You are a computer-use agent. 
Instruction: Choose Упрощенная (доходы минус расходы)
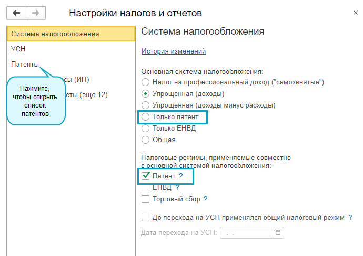coord(146,105)
